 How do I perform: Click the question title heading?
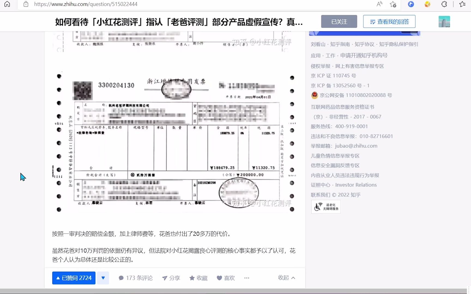[179, 22]
